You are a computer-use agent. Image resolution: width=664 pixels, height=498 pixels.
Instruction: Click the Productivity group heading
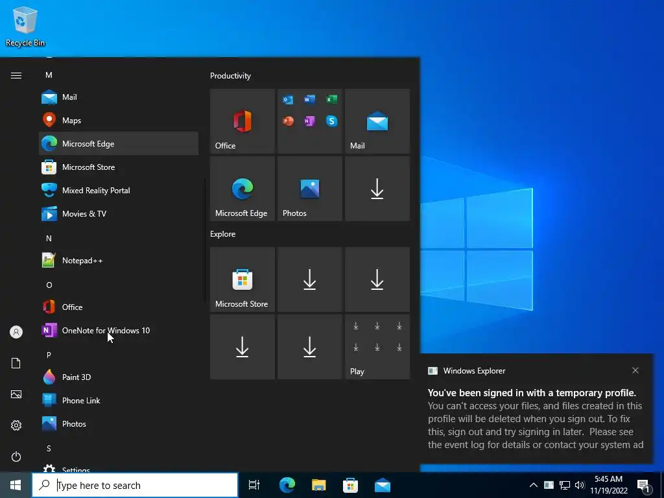[230, 76]
